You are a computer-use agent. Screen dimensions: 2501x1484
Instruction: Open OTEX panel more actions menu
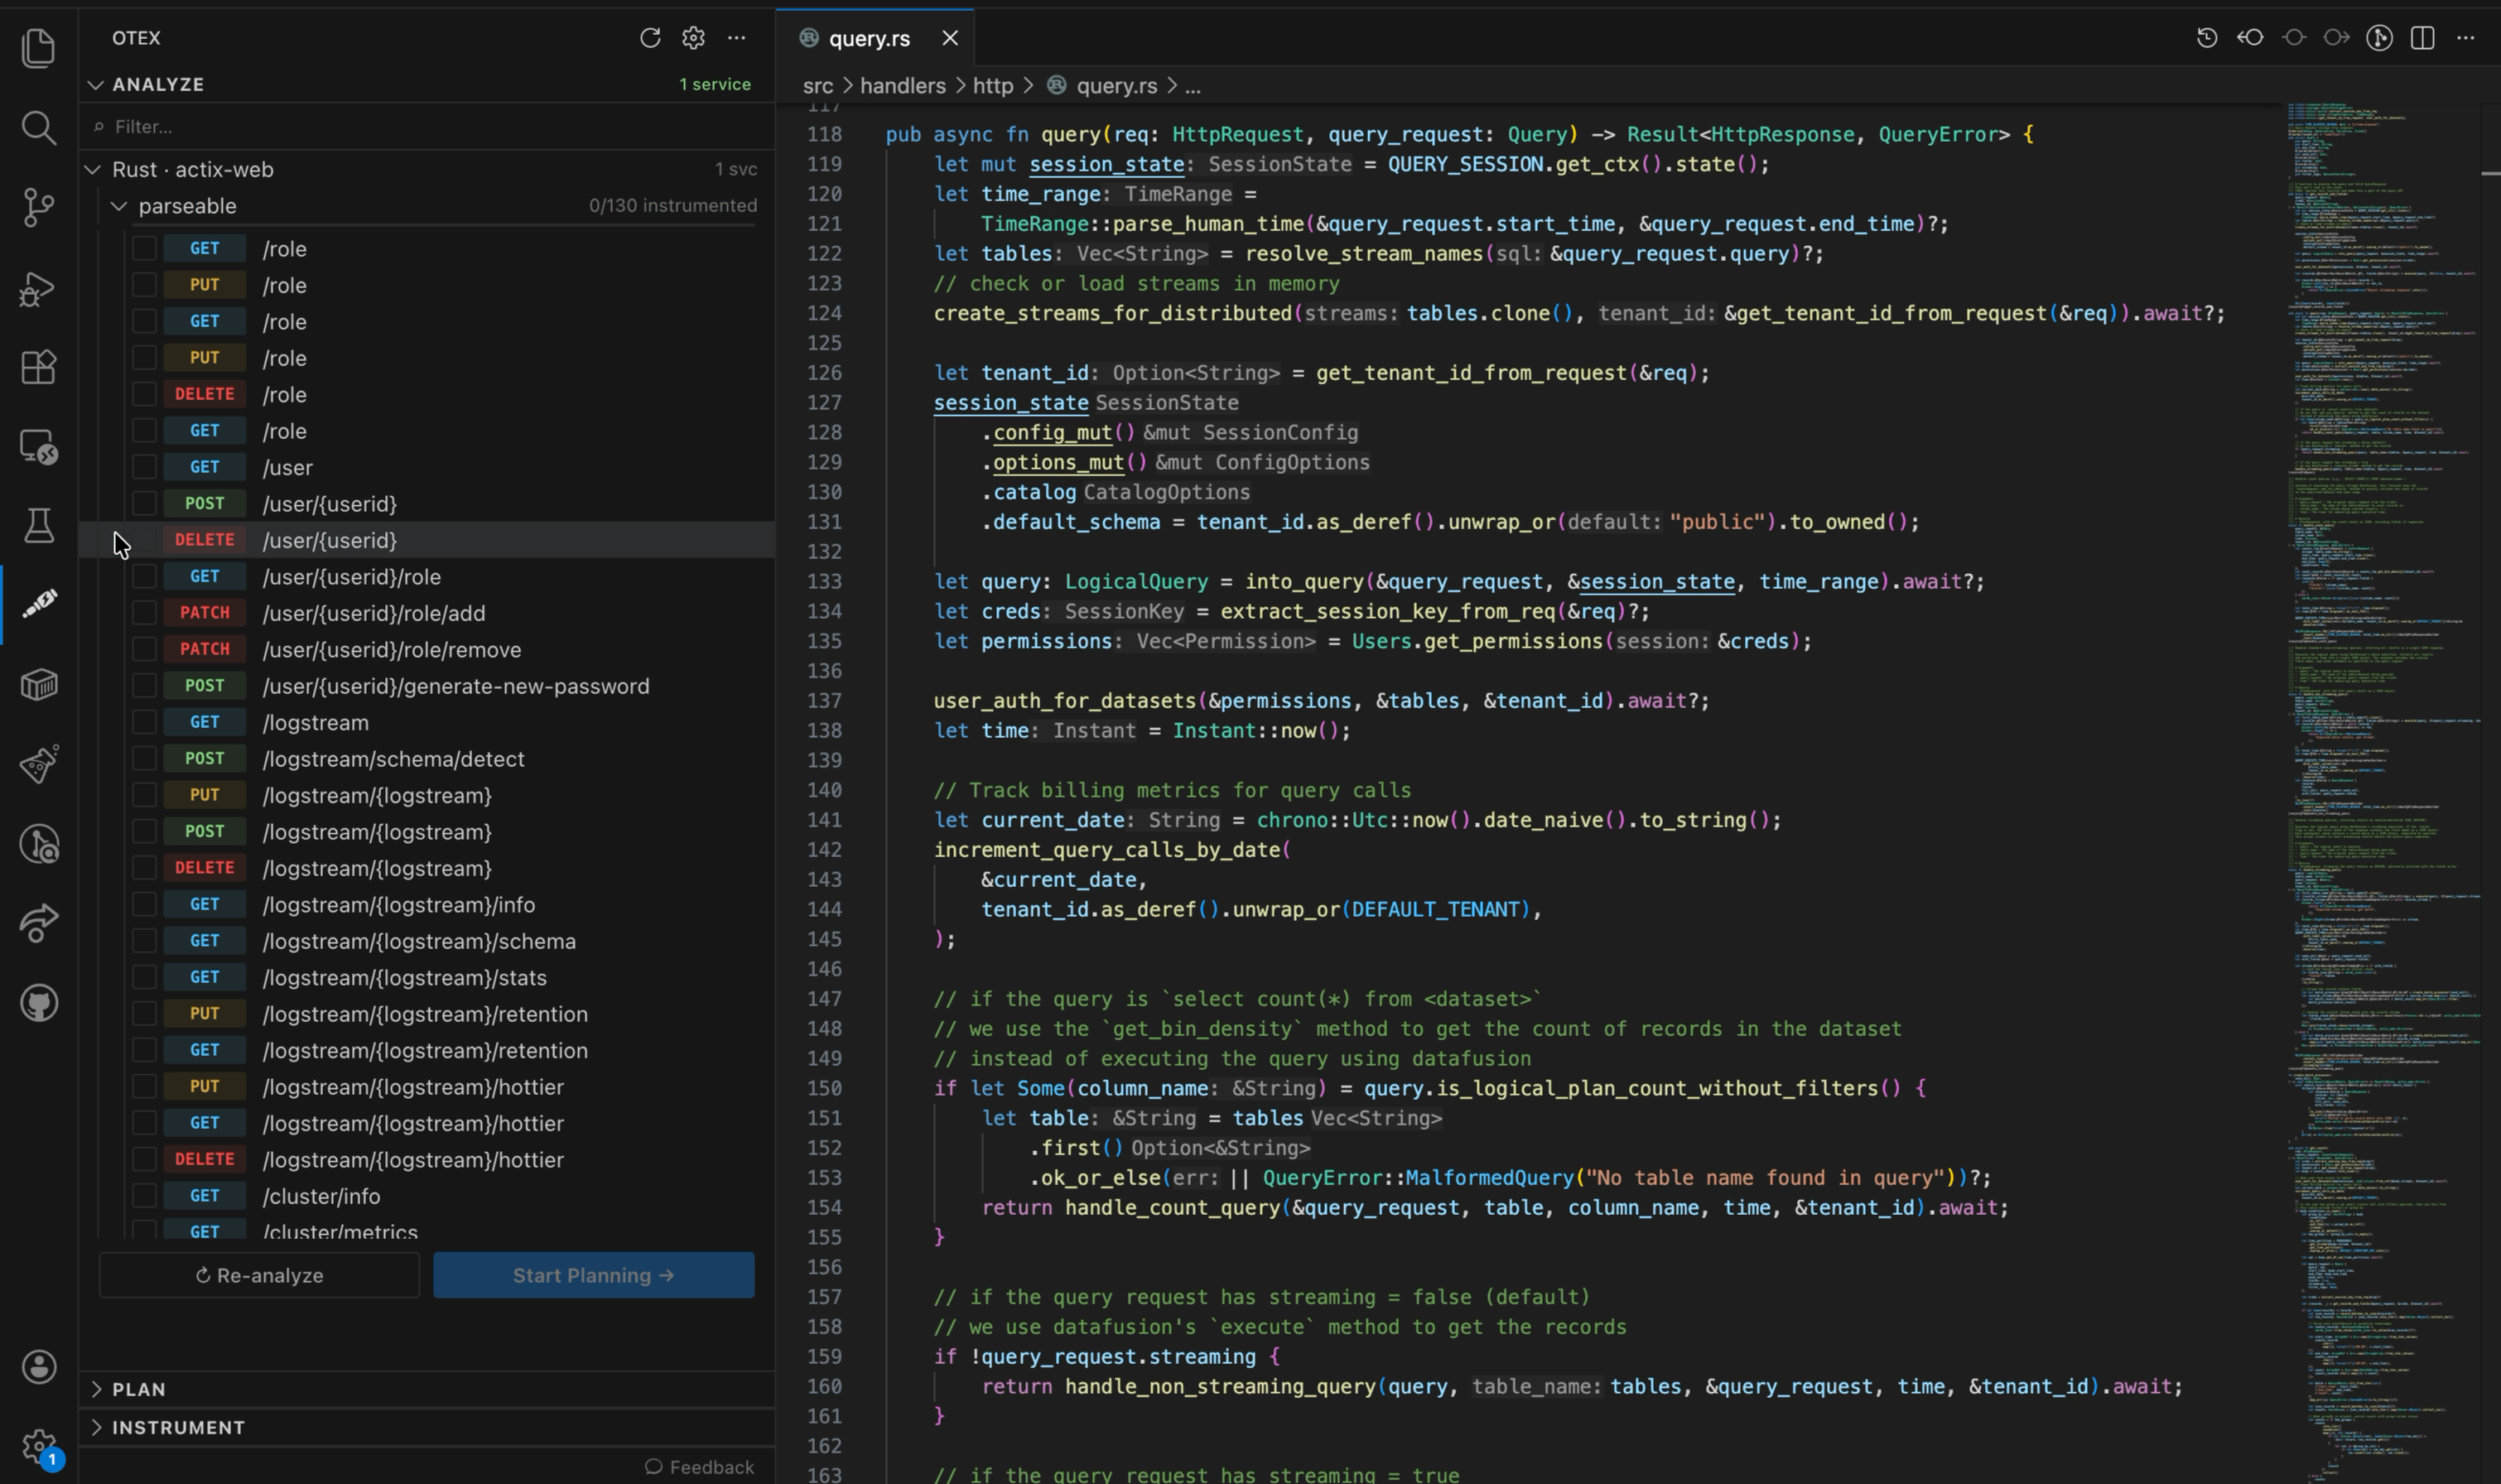(x=737, y=38)
